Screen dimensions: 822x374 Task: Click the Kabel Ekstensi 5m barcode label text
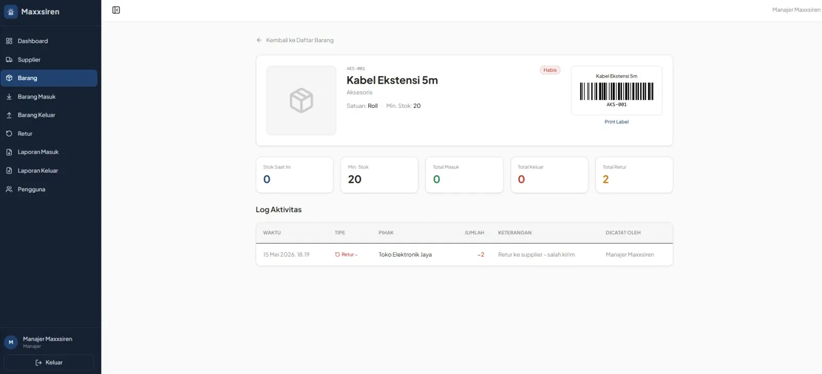pyautogui.click(x=616, y=76)
